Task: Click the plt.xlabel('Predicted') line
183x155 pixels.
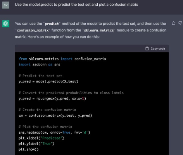Action: tap(41, 138)
